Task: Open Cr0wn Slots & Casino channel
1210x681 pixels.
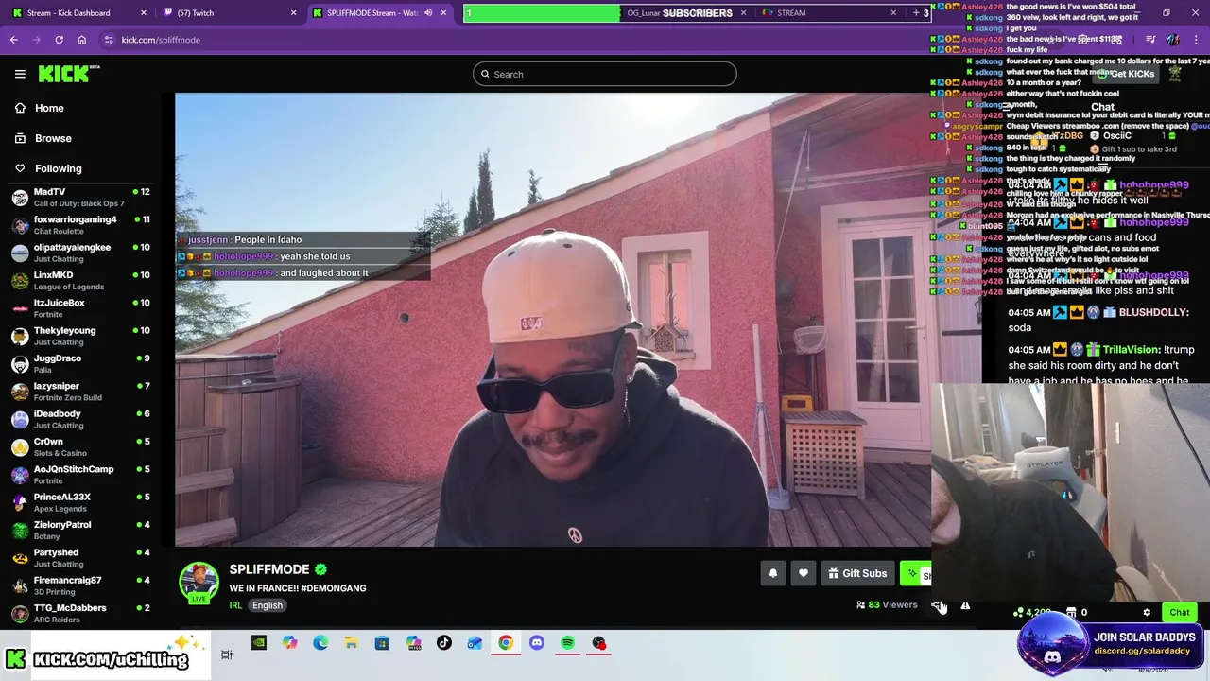Action: click(x=80, y=446)
